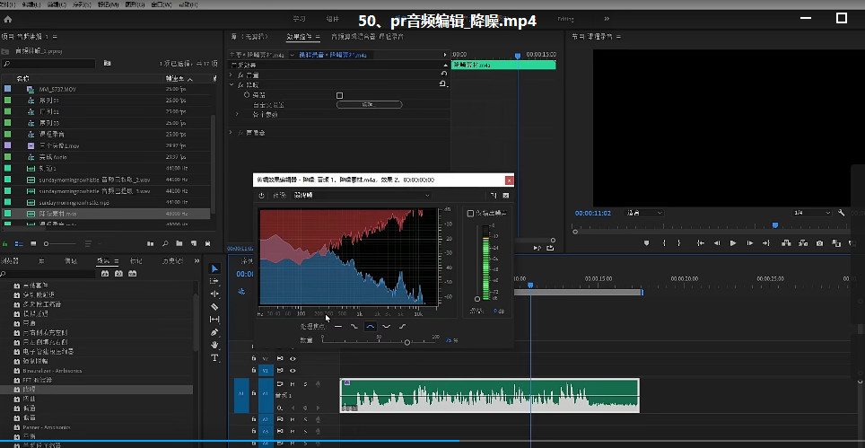This screenshot has width=865, height=448.
Task: Select the Hand tool
Action: click(215, 345)
